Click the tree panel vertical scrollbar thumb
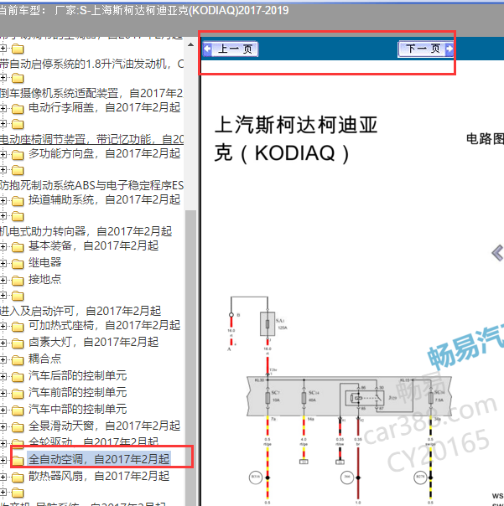 click(x=190, y=357)
